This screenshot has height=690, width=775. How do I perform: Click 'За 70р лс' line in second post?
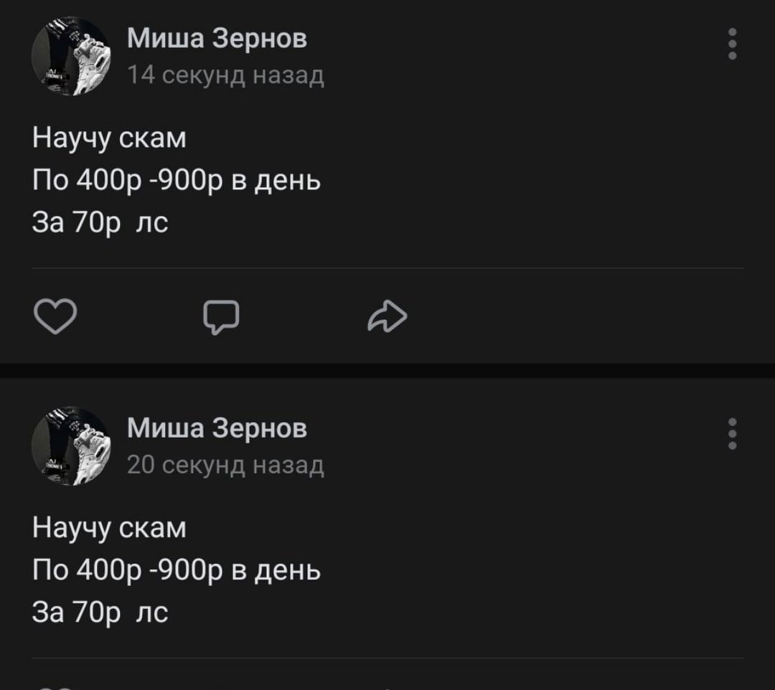(x=100, y=613)
